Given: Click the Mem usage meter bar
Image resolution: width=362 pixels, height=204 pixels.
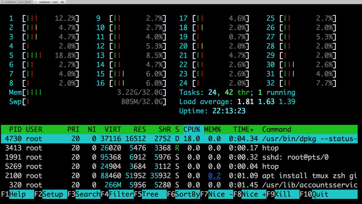Looking at the screenshot, I should (x=88, y=92).
